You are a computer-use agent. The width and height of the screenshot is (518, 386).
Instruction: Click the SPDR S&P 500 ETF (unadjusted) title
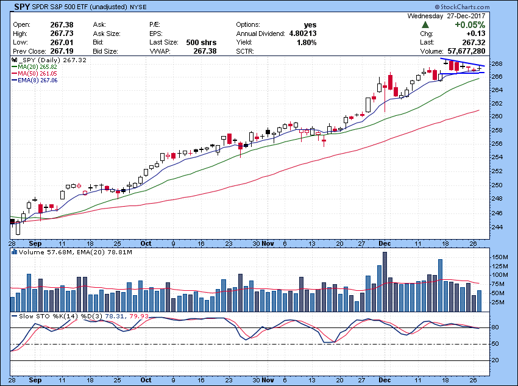[x=80, y=7]
